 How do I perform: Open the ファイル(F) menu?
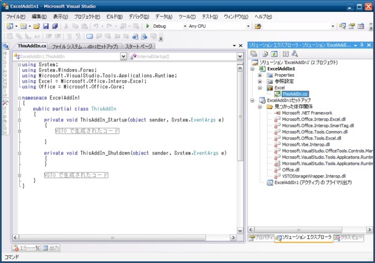[x=16, y=16]
